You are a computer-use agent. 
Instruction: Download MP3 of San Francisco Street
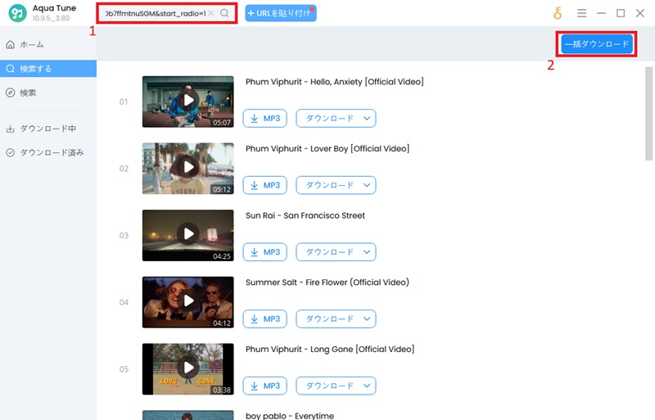(264, 252)
